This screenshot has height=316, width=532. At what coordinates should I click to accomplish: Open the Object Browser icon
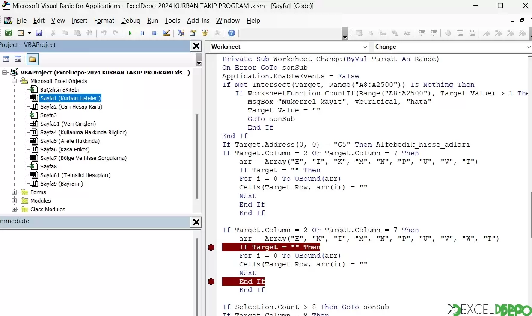point(205,33)
